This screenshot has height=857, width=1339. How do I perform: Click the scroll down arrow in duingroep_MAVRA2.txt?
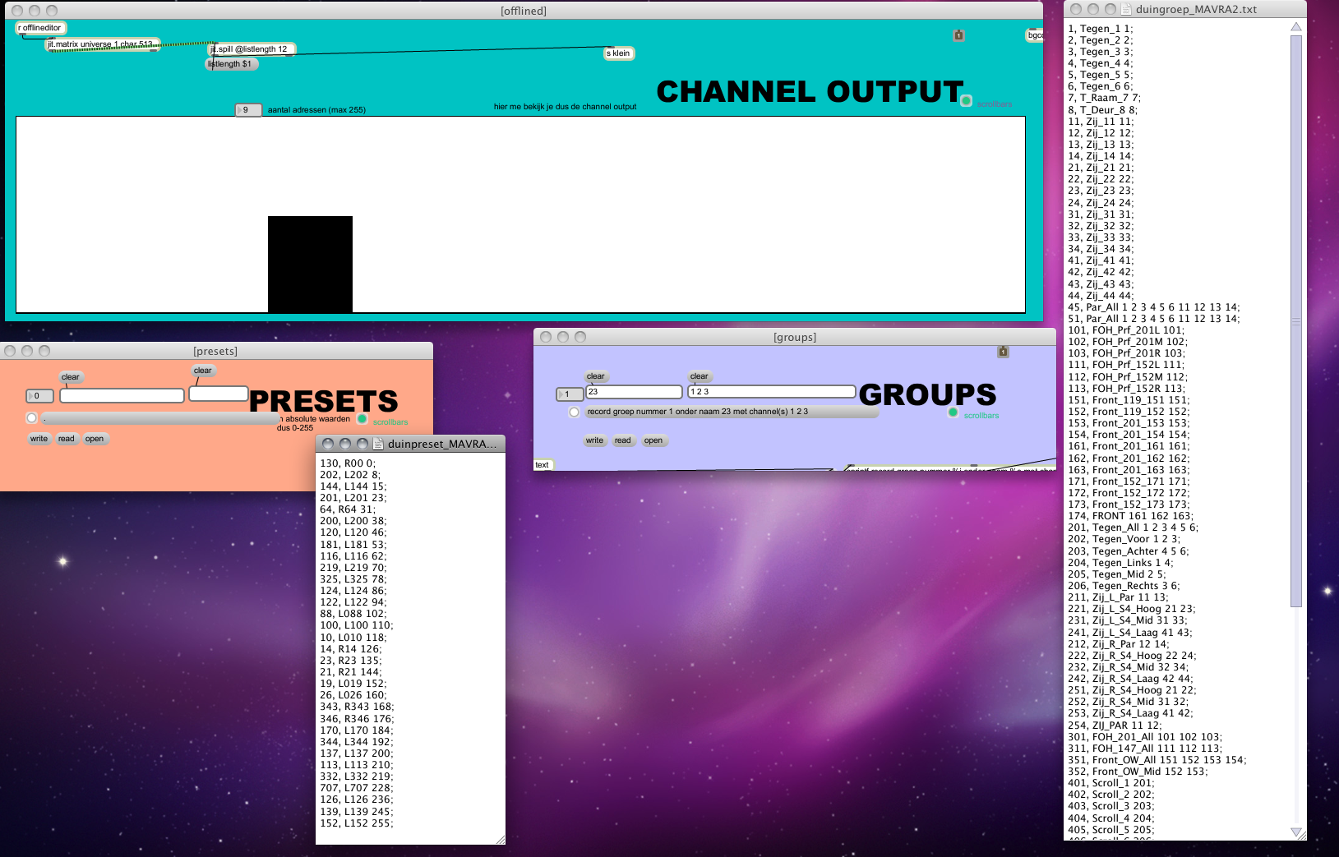click(x=1296, y=832)
